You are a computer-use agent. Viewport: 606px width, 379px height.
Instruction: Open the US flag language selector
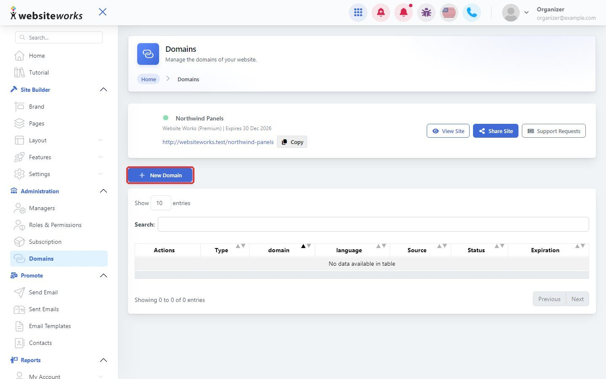449,13
